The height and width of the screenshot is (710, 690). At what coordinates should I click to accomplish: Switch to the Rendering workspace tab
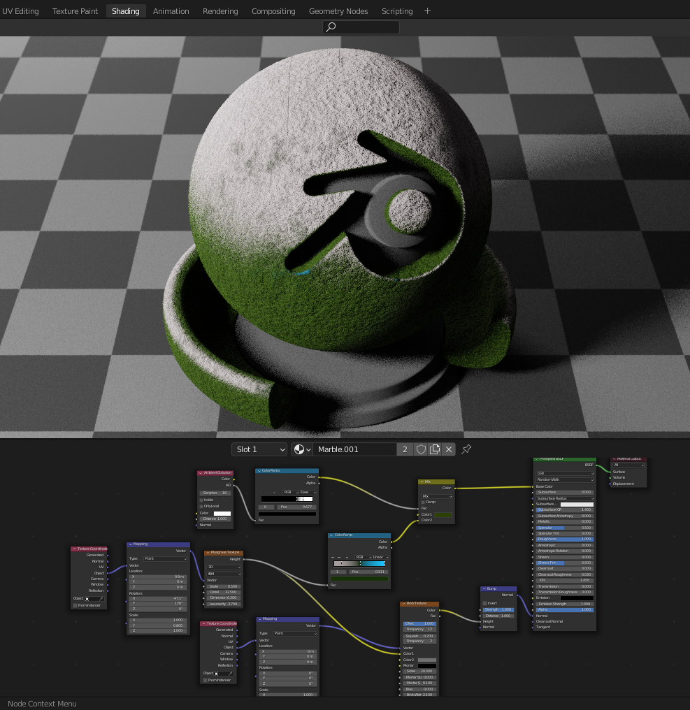point(220,11)
